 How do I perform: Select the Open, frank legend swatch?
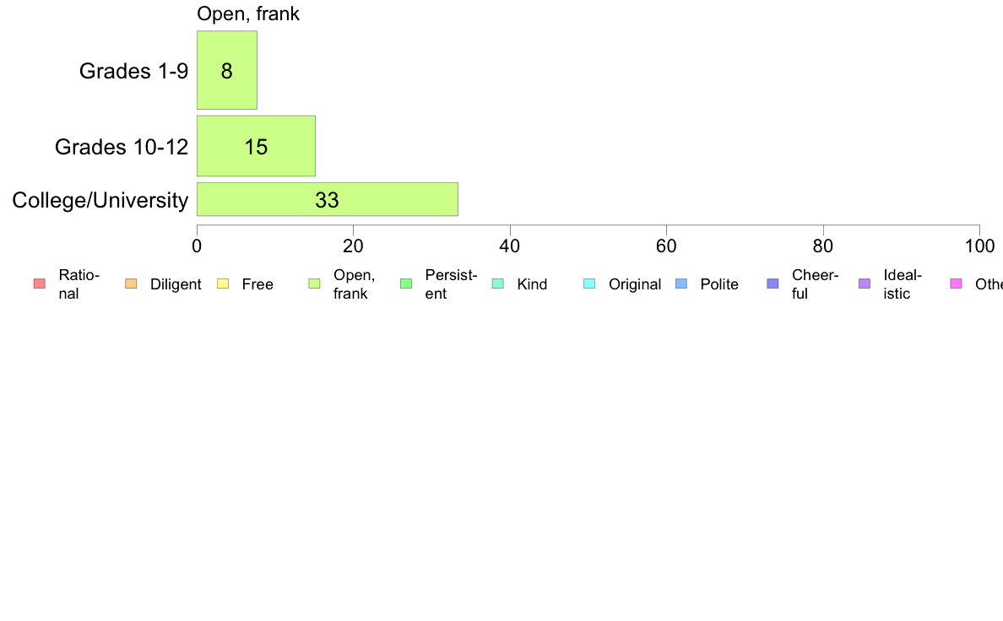pyautogui.click(x=314, y=284)
